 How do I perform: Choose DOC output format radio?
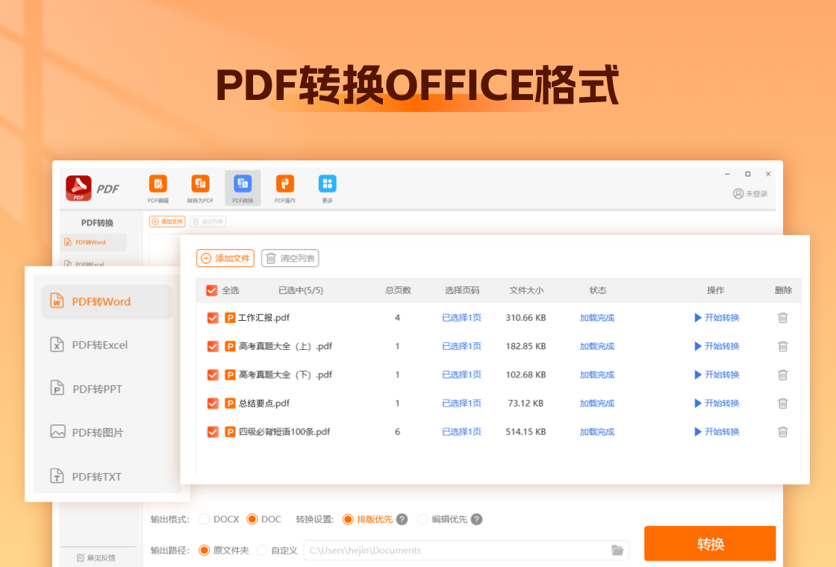click(x=252, y=519)
